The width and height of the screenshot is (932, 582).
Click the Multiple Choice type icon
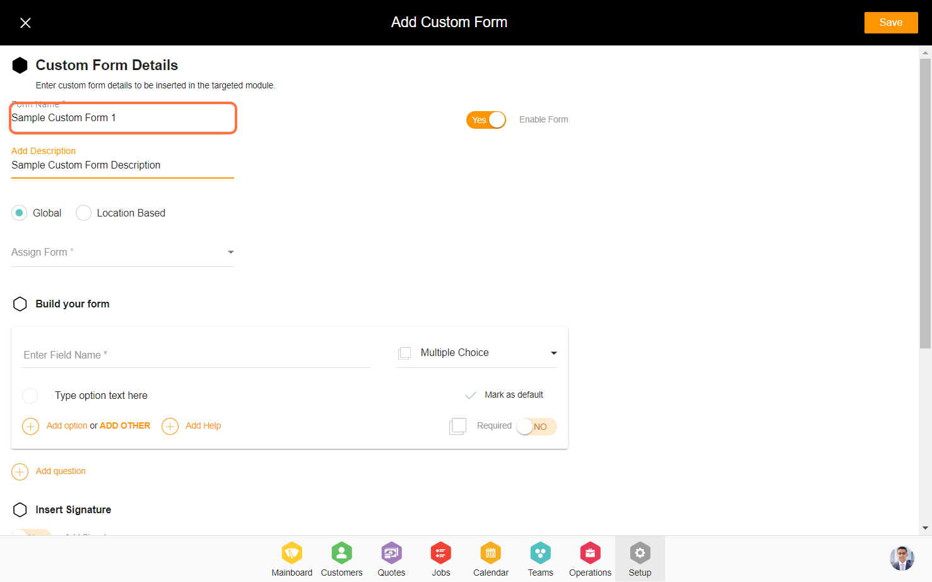[x=404, y=353]
